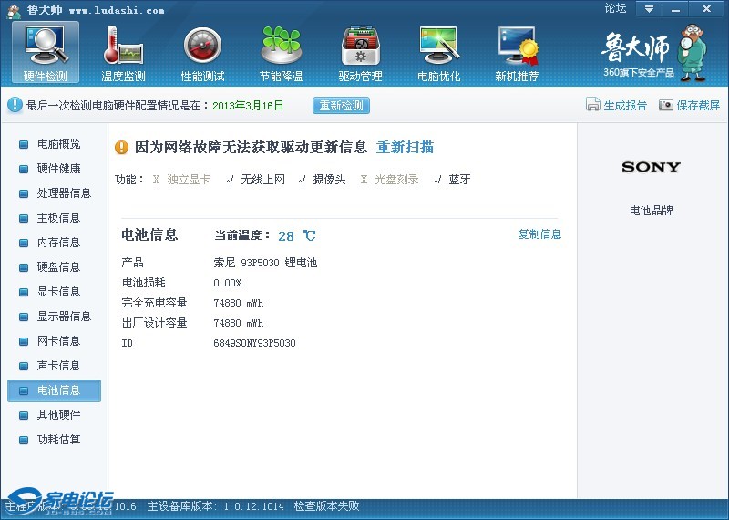Select 电脑优化 computer optimization icon
Viewport: 729px width, 520px height.
pyautogui.click(x=438, y=46)
